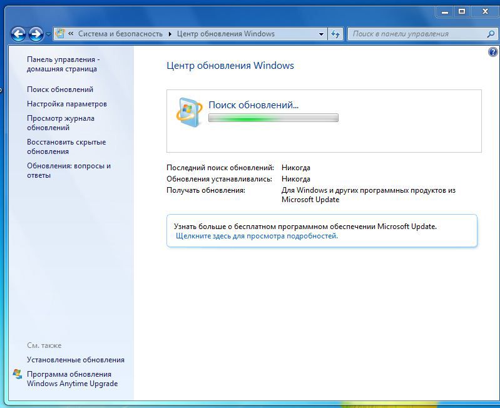
Task: Click the Windows Update shield icon
Action: pos(190,112)
